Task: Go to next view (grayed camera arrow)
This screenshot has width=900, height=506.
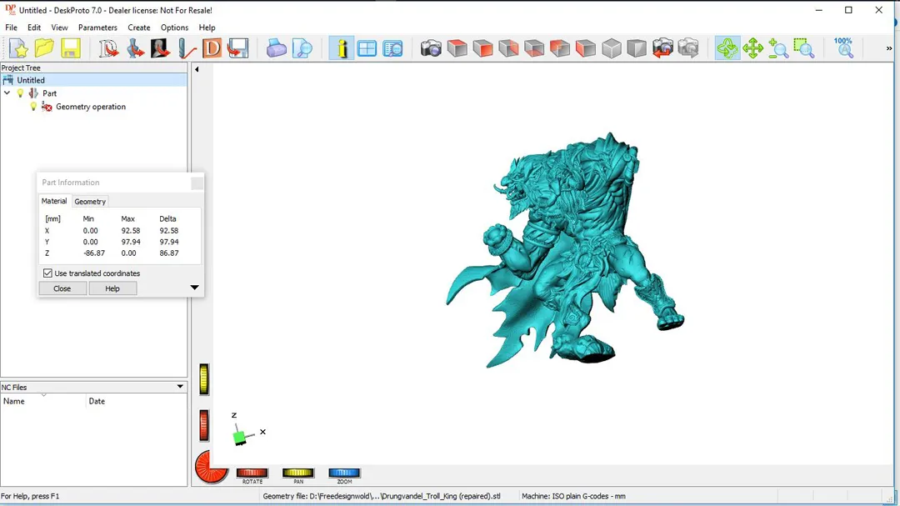Action: coord(688,49)
